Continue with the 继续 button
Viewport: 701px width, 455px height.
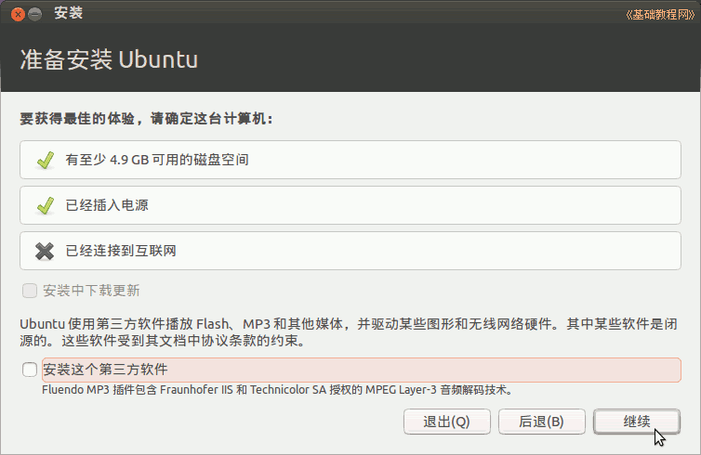click(637, 421)
